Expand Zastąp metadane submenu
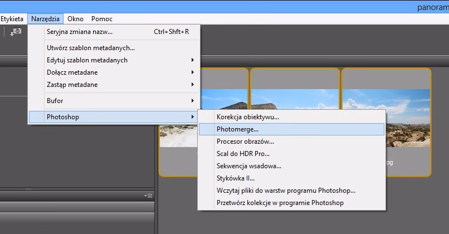This screenshot has height=234, width=449. [x=114, y=85]
